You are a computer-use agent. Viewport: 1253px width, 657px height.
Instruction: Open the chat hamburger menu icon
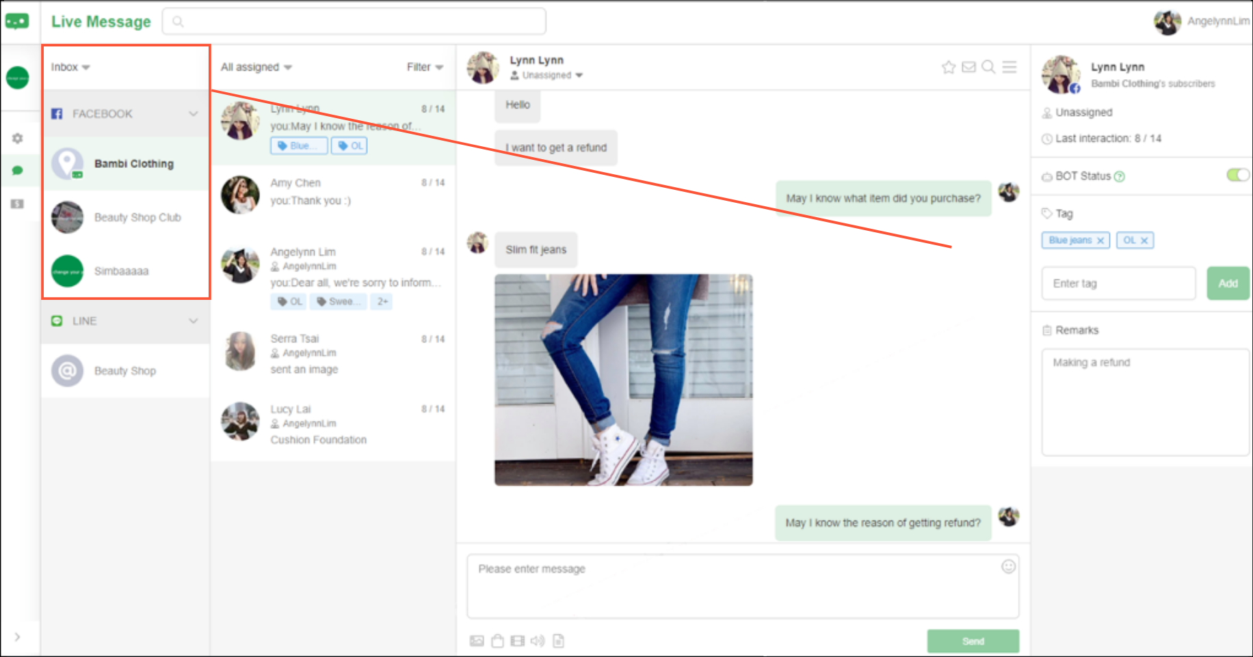[1010, 67]
